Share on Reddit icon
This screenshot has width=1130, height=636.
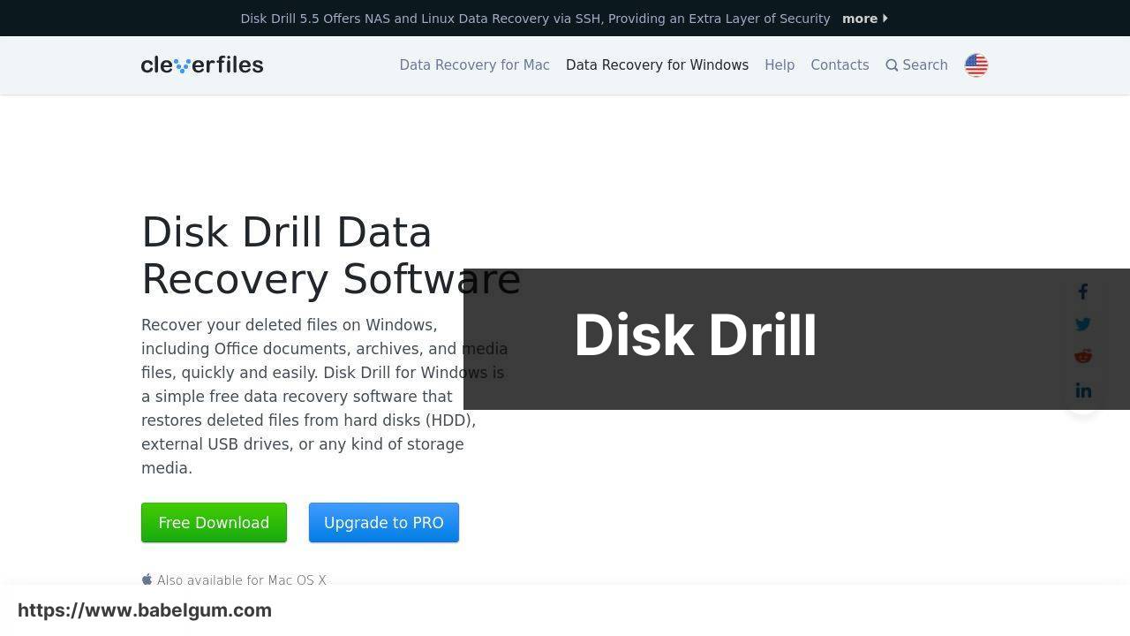[x=1083, y=356]
